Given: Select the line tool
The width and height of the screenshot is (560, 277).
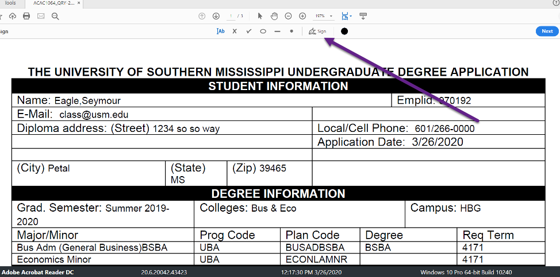Looking at the screenshot, I should [x=277, y=32].
